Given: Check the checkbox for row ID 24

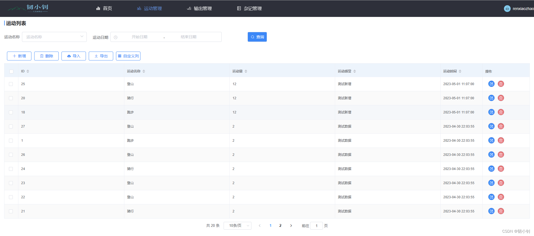Looking at the screenshot, I should pyautogui.click(x=11, y=169).
